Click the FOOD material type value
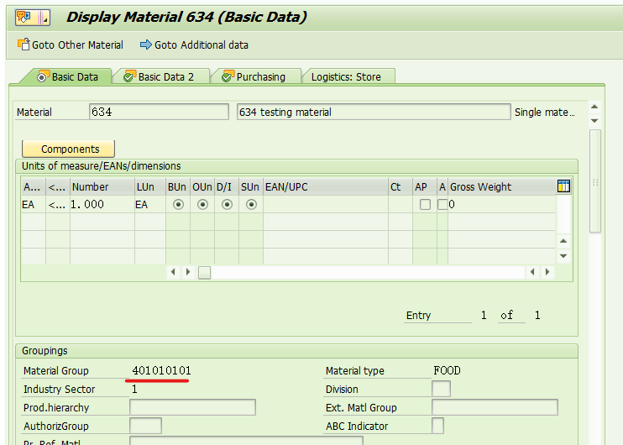The width and height of the screenshot is (623, 445). click(447, 371)
